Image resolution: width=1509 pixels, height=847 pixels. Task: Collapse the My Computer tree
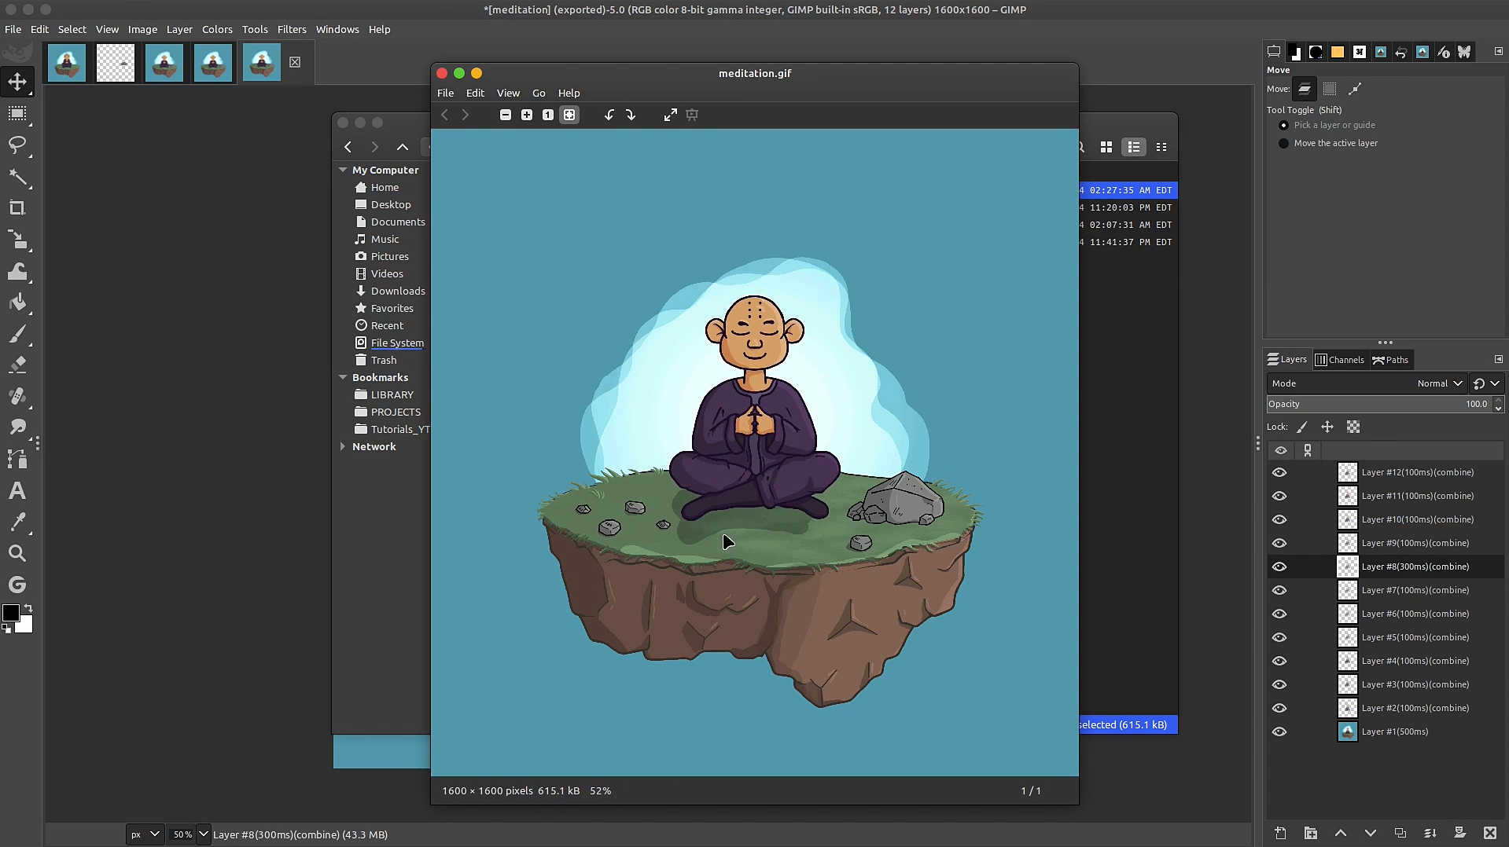343,170
